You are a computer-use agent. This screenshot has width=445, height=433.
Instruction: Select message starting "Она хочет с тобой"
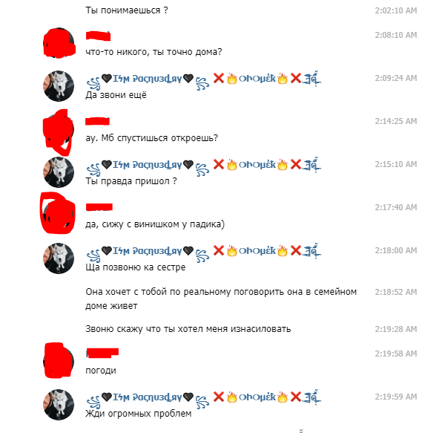pyautogui.click(x=221, y=299)
